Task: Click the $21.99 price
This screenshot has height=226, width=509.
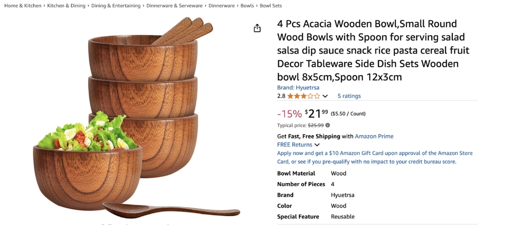Action: coord(318,114)
